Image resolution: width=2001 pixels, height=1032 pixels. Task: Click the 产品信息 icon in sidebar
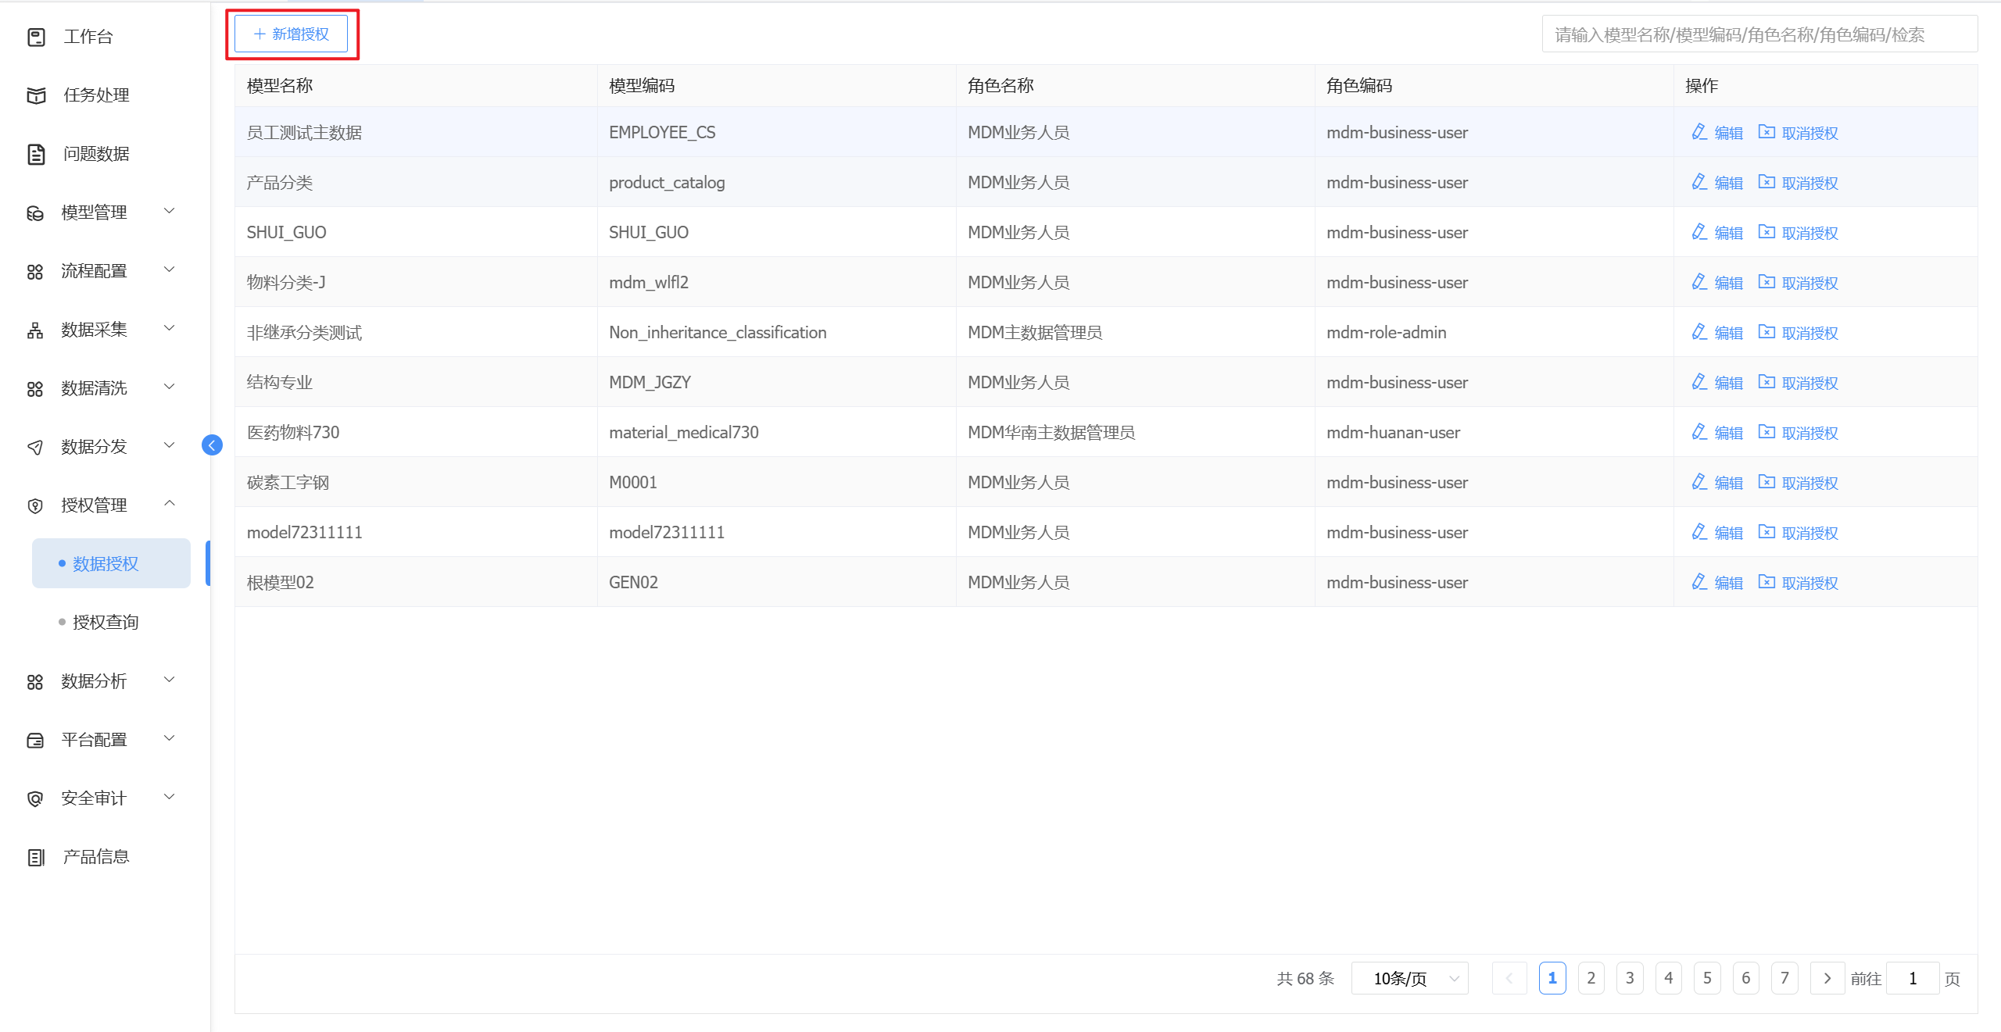(36, 857)
